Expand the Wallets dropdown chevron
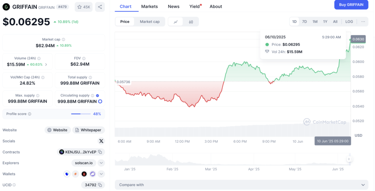Image resolution: width=375 pixels, height=191 pixels. pyautogui.click(x=101, y=174)
